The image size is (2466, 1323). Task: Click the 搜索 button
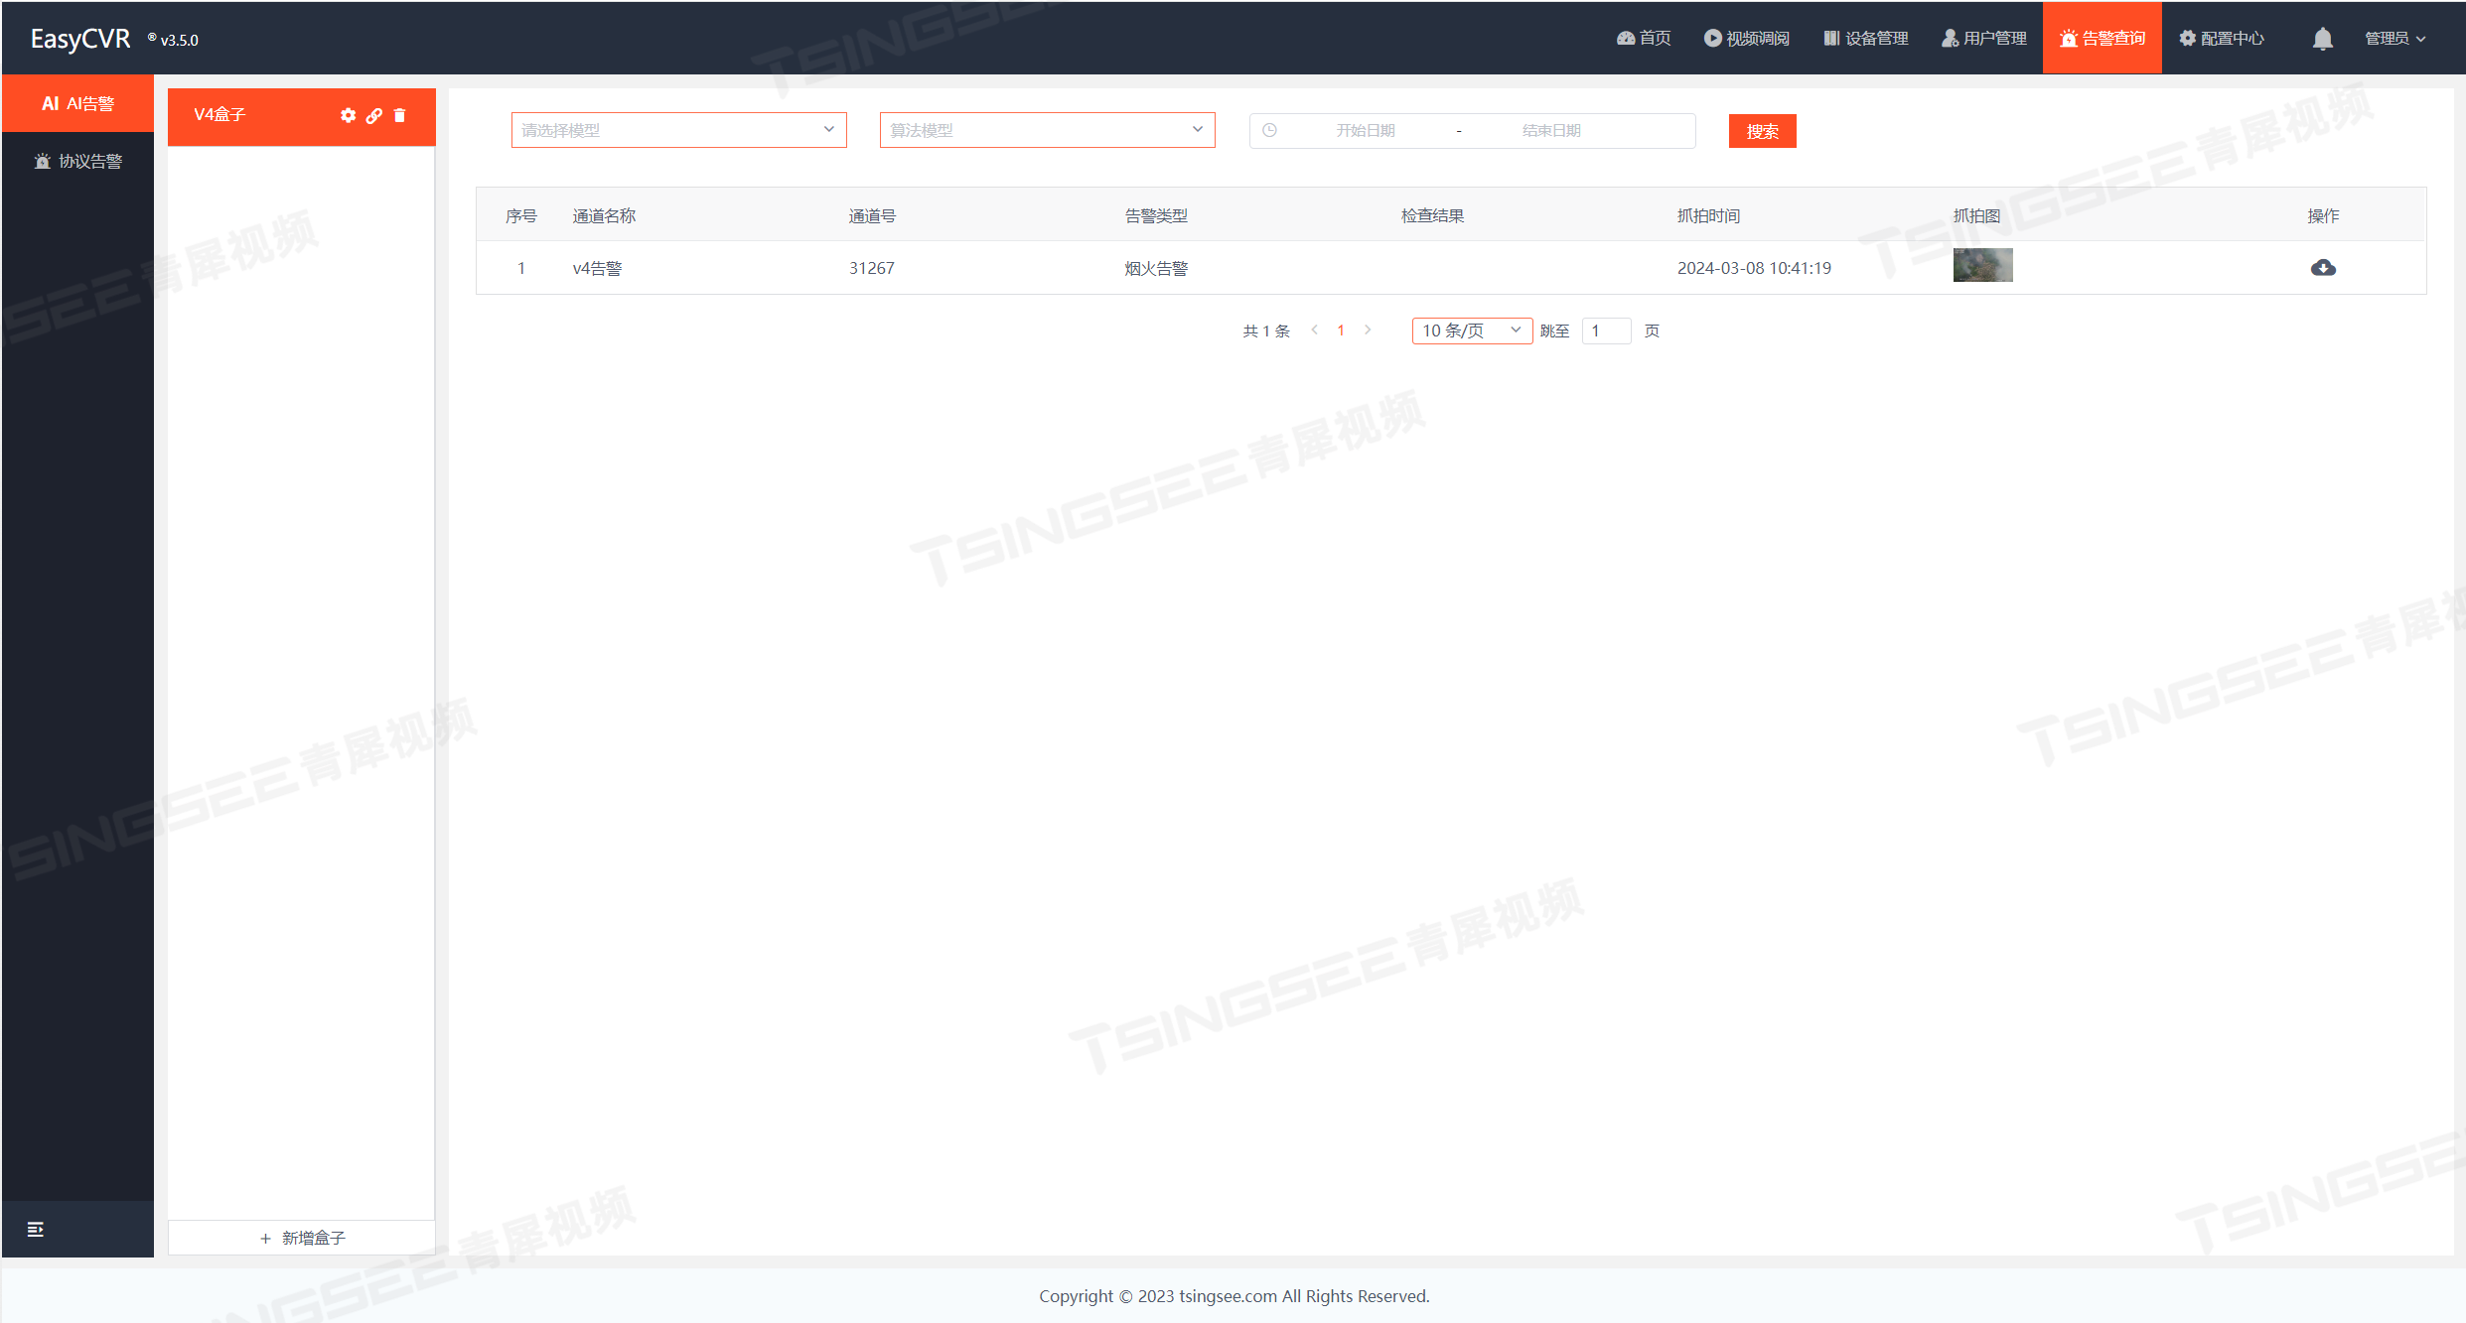pos(1762,131)
